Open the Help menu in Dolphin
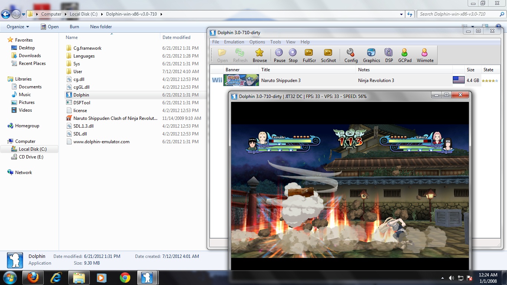507x285 pixels. 305,42
